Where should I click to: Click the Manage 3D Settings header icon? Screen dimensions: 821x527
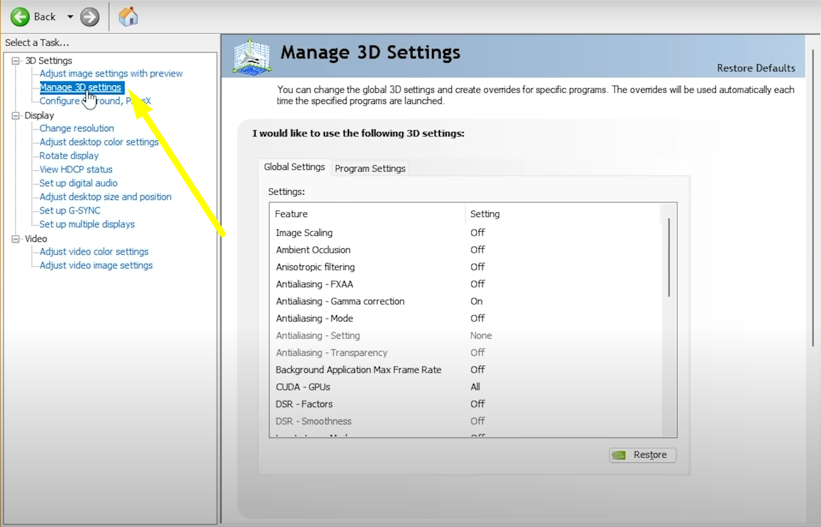252,56
